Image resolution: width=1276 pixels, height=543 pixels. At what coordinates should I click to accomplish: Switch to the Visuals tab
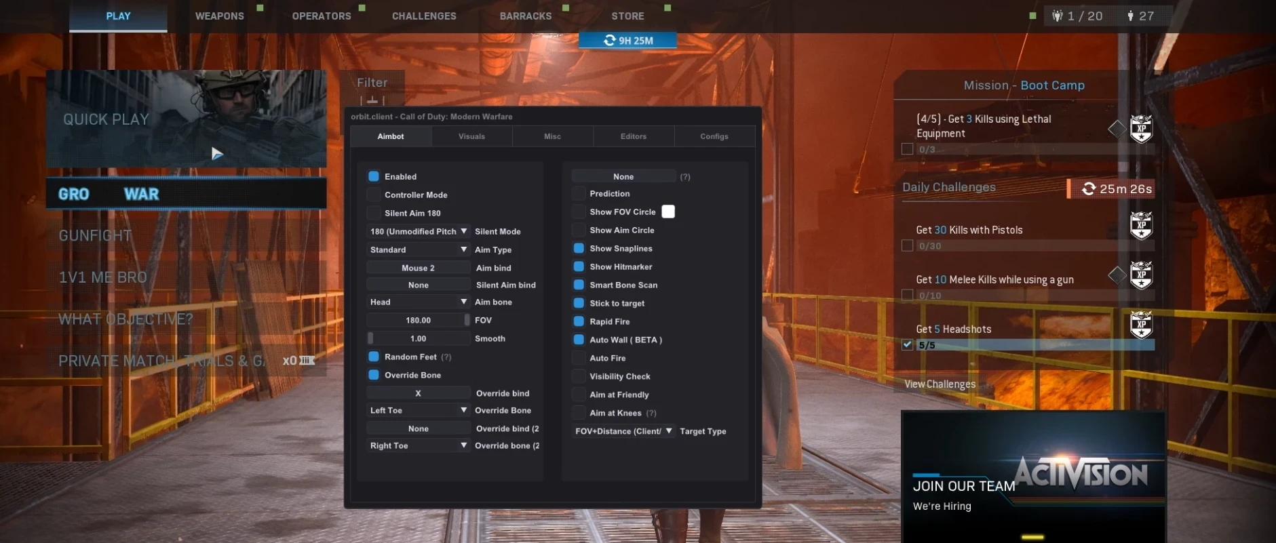[x=471, y=136]
